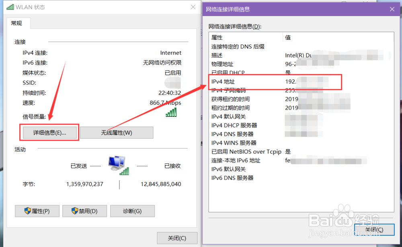
Task: Select 连接特定的 DNS 后缀 row
Action: coord(301,47)
